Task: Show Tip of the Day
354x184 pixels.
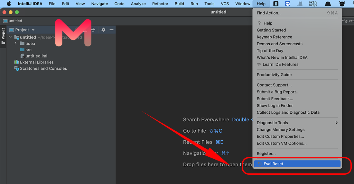Action: [297, 51]
